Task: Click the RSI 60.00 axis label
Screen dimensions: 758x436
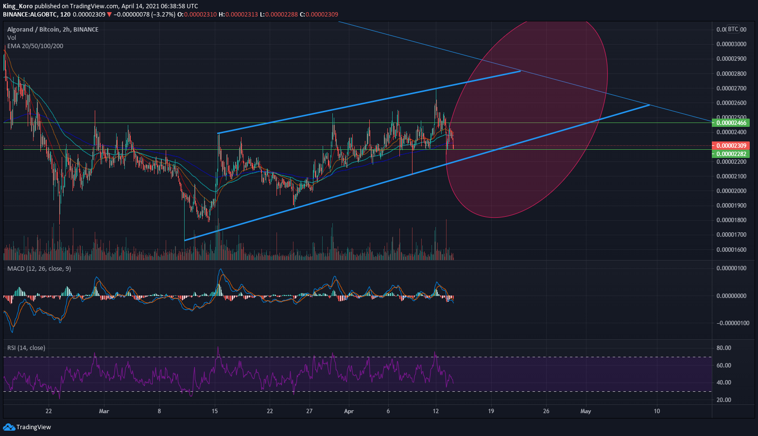Action: (724, 365)
